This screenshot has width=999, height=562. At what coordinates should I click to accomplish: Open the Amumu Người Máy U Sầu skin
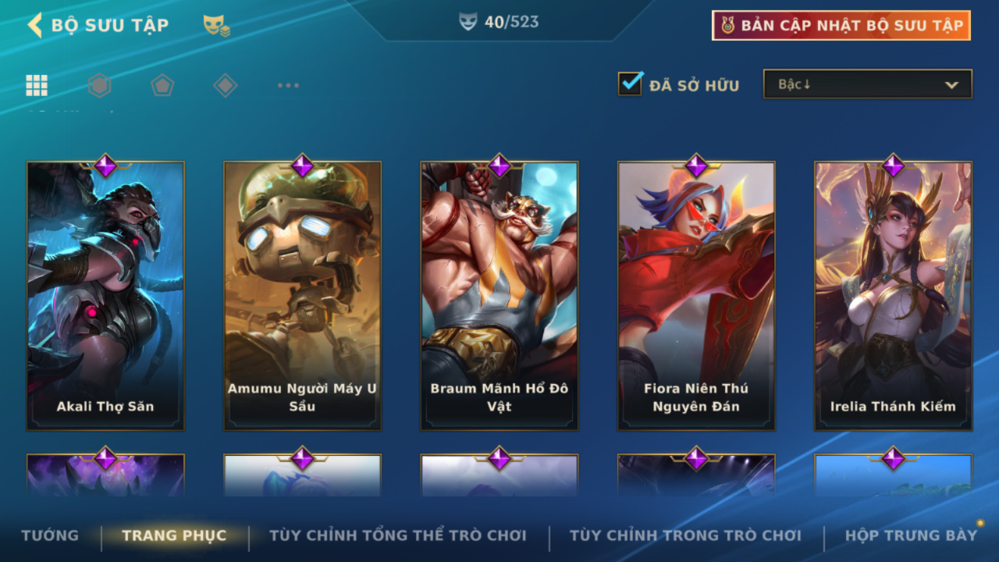tap(302, 295)
